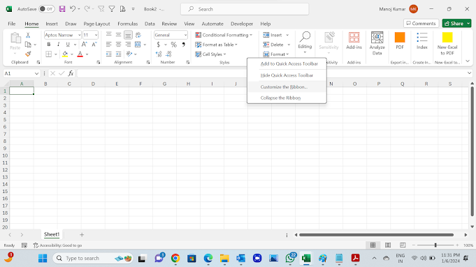
Task: Select the Sheet1 tab
Action: 52,234
